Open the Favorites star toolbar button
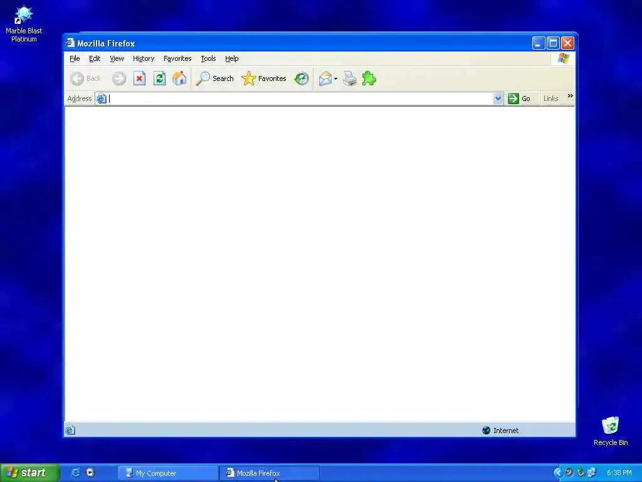 coord(264,78)
